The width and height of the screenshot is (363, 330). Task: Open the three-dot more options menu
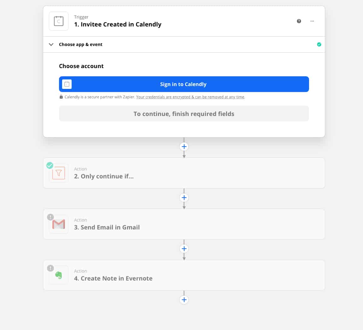click(x=312, y=21)
